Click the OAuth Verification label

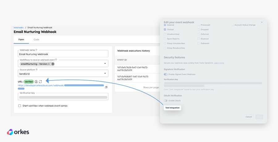(173, 96)
